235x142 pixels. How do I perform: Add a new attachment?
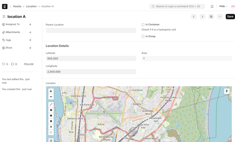click(x=30, y=32)
